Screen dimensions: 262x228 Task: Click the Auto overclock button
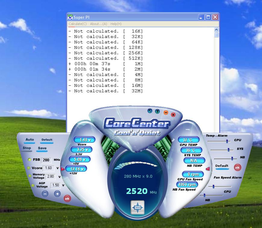(x=30, y=140)
